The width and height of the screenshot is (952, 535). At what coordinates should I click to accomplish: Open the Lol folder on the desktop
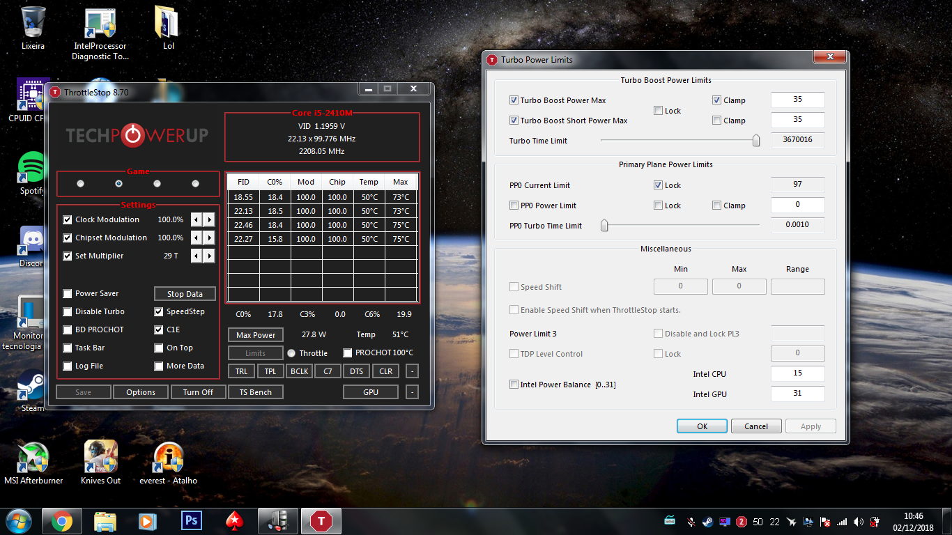pos(168,28)
